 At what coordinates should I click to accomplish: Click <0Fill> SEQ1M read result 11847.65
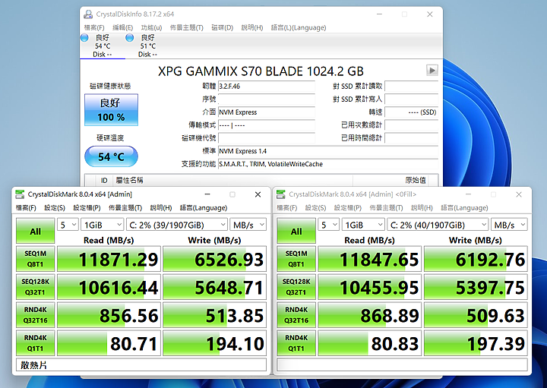[370, 259]
